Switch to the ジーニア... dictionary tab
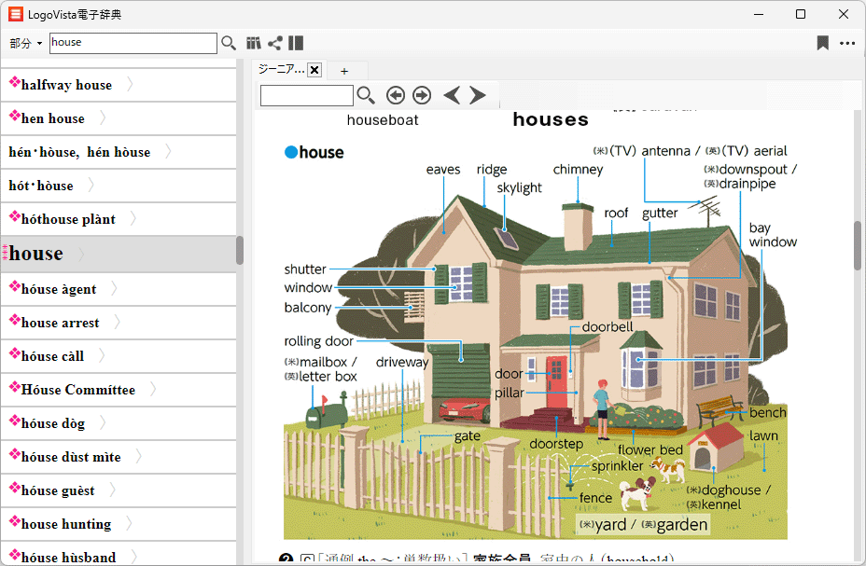Image resolution: width=866 pixels, height=566 pixels. pos(281,70)
